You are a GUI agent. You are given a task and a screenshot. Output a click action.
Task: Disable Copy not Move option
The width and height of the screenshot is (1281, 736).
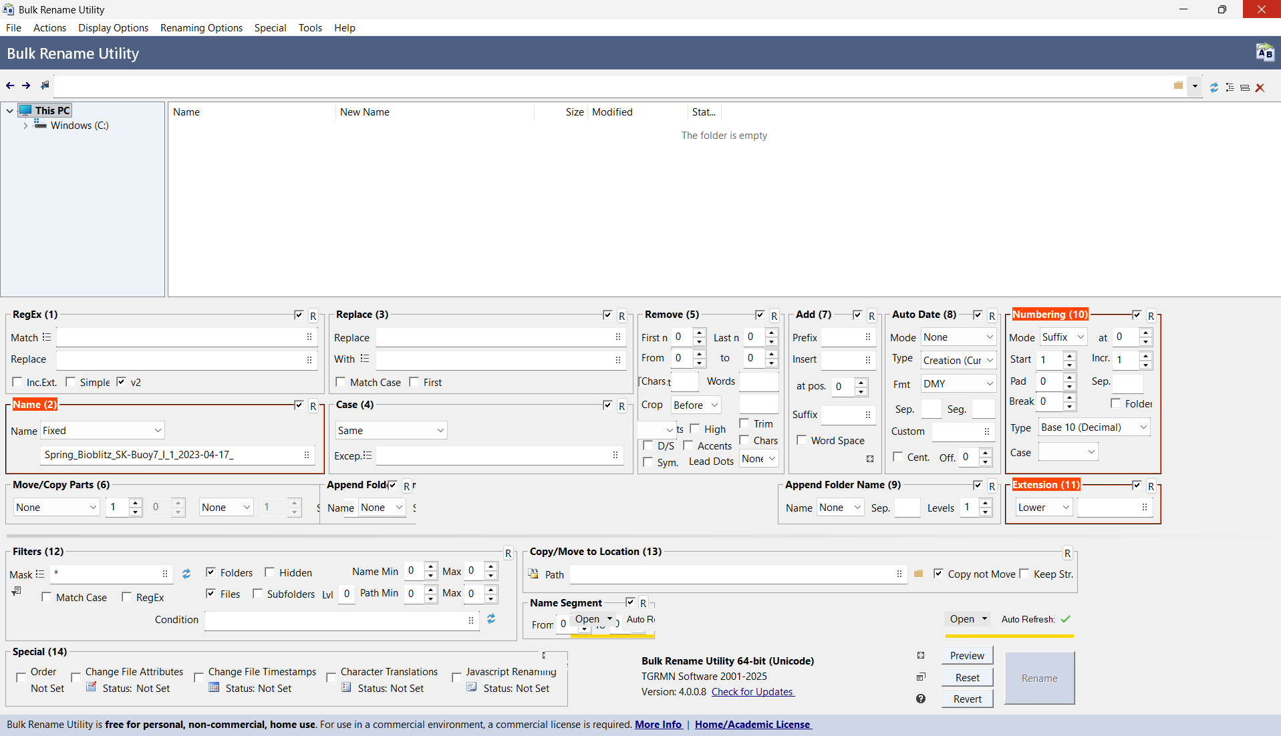pos(939,574)
